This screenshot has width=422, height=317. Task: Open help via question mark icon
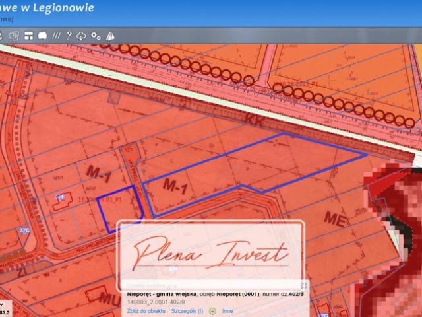tap(69, 35)
